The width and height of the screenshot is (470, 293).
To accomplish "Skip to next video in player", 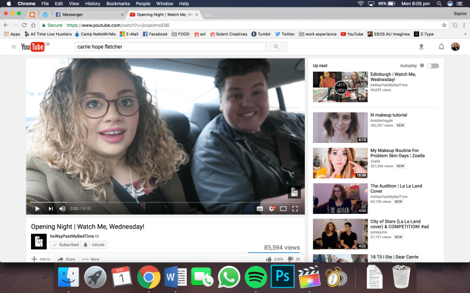I will 51,209.
